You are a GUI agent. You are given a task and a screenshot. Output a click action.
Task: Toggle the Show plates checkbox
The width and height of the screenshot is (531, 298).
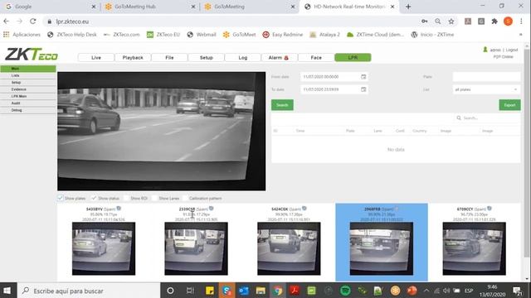(61, 198)
